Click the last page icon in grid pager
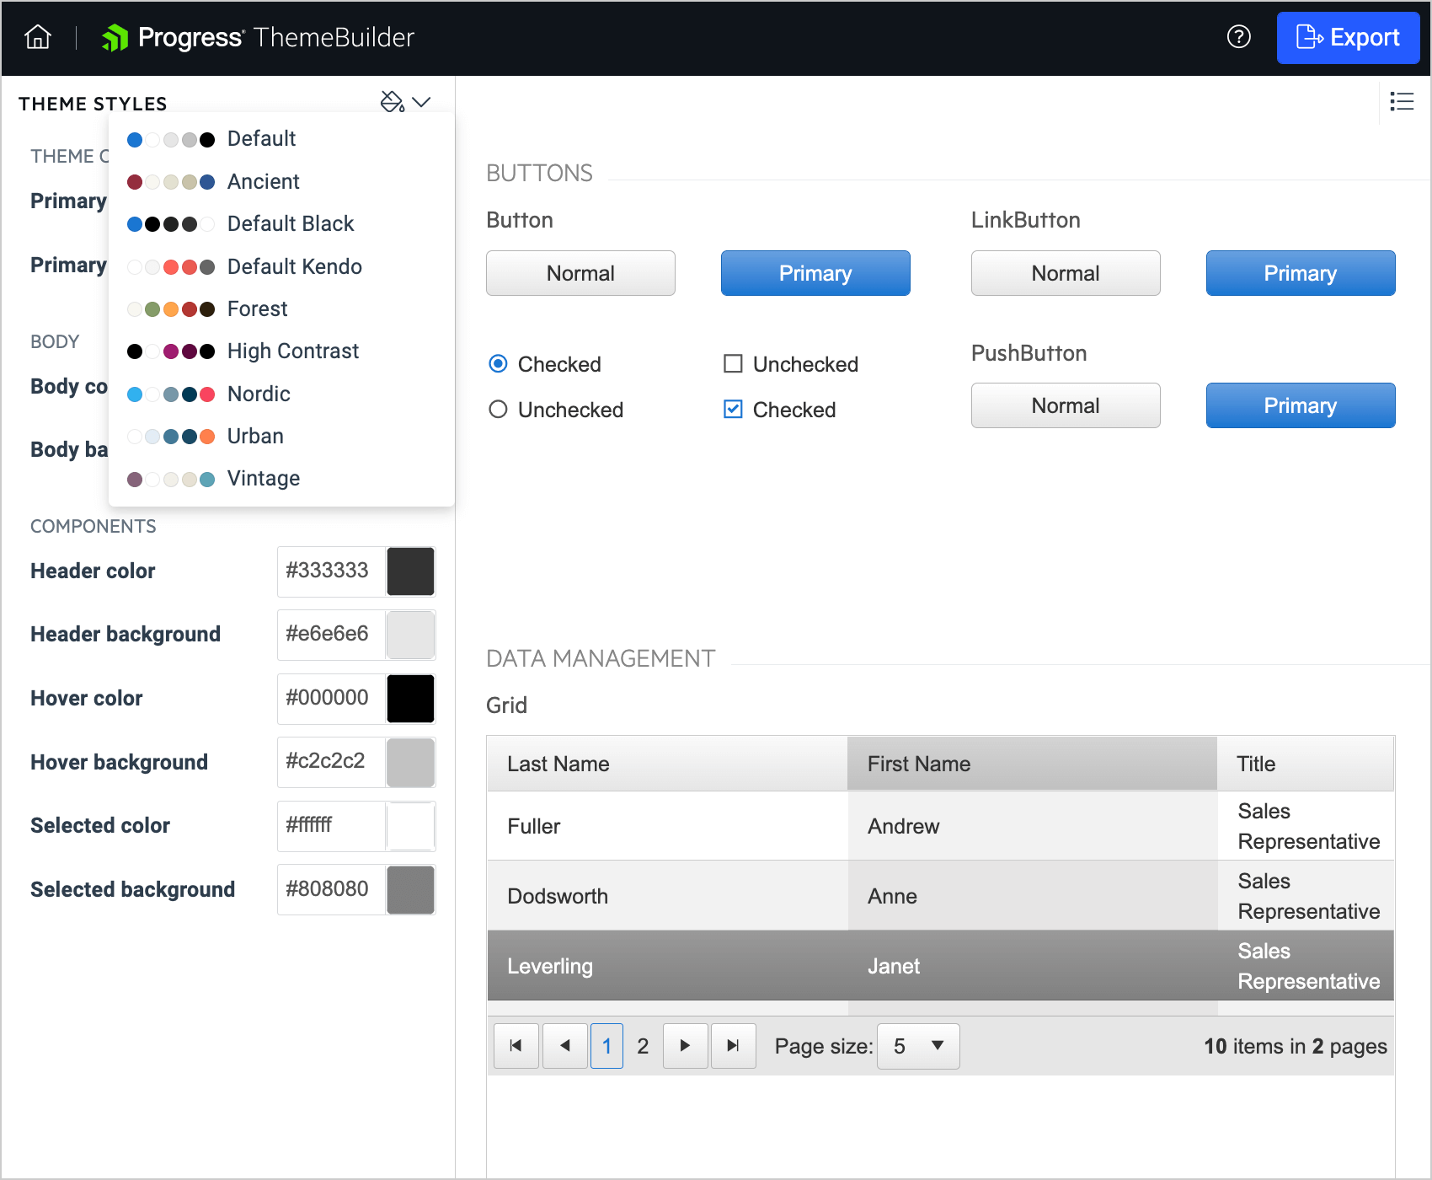Viewport: 1432px width, 1180px height. [733, 1045]
